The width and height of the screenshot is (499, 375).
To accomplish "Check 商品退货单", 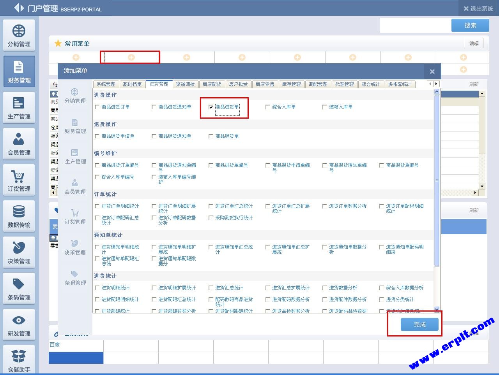I will pos(211,136).
